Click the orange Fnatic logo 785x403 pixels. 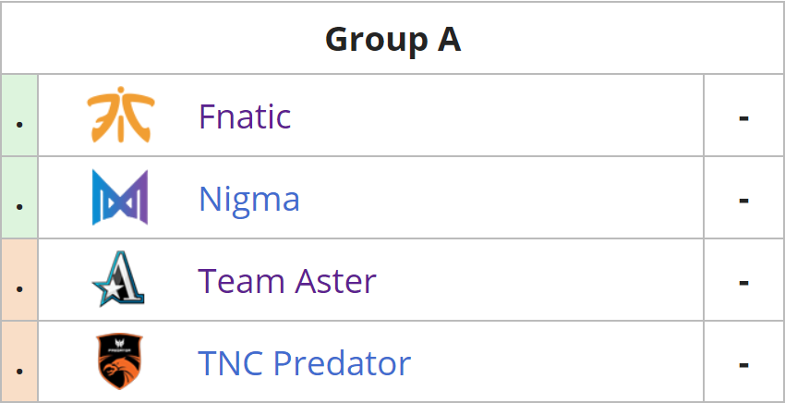pyautogui.click(x=121, y=115)
